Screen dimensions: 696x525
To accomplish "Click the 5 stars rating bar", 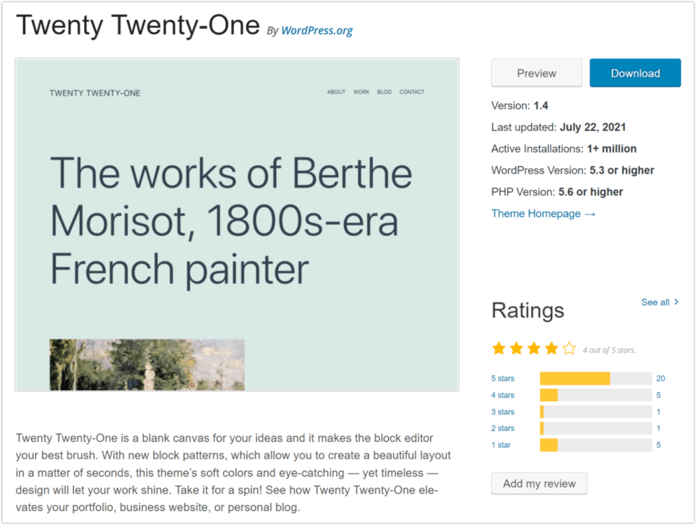I will pos(595,379).
